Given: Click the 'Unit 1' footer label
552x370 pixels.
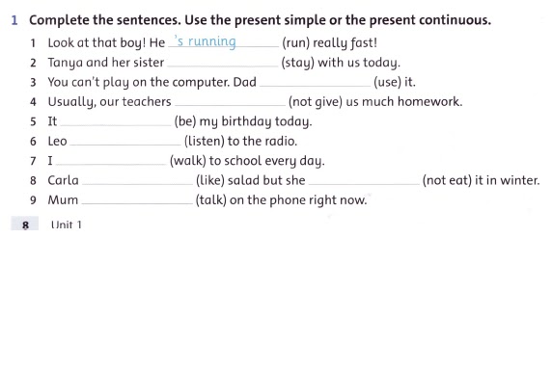Looking at the screenshot, I should [67, 225].
